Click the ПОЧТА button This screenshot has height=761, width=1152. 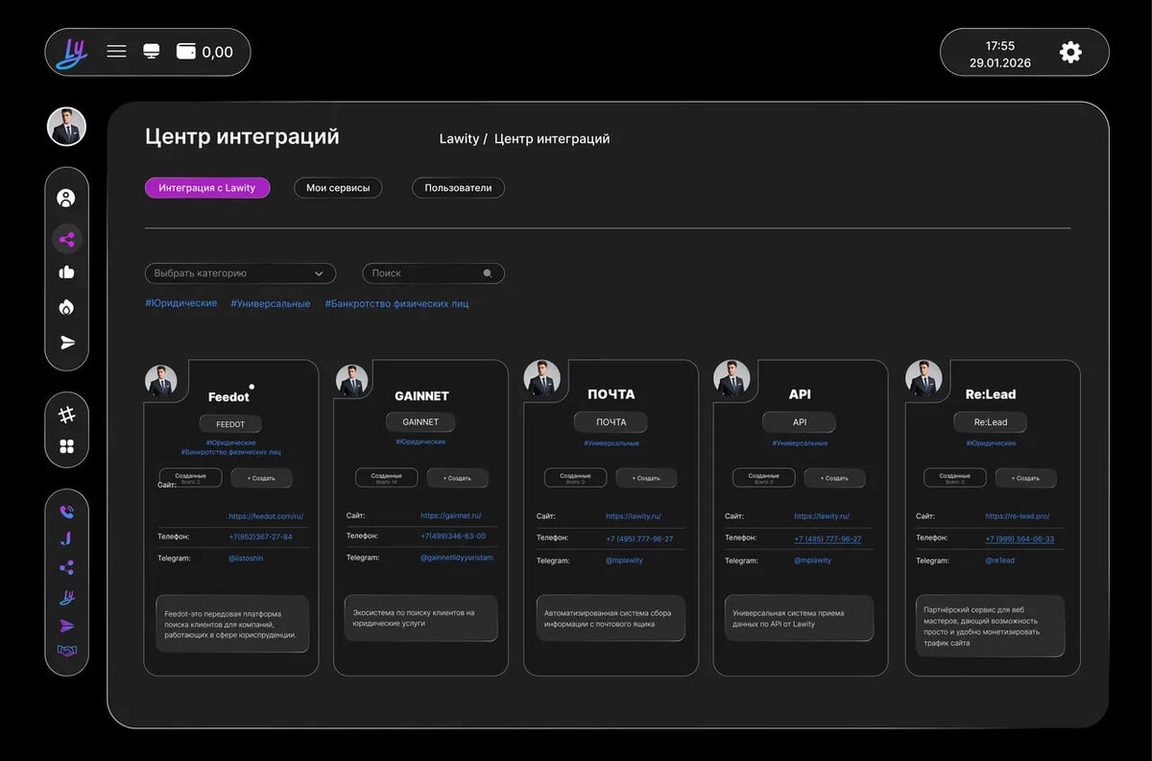point(611,422)
